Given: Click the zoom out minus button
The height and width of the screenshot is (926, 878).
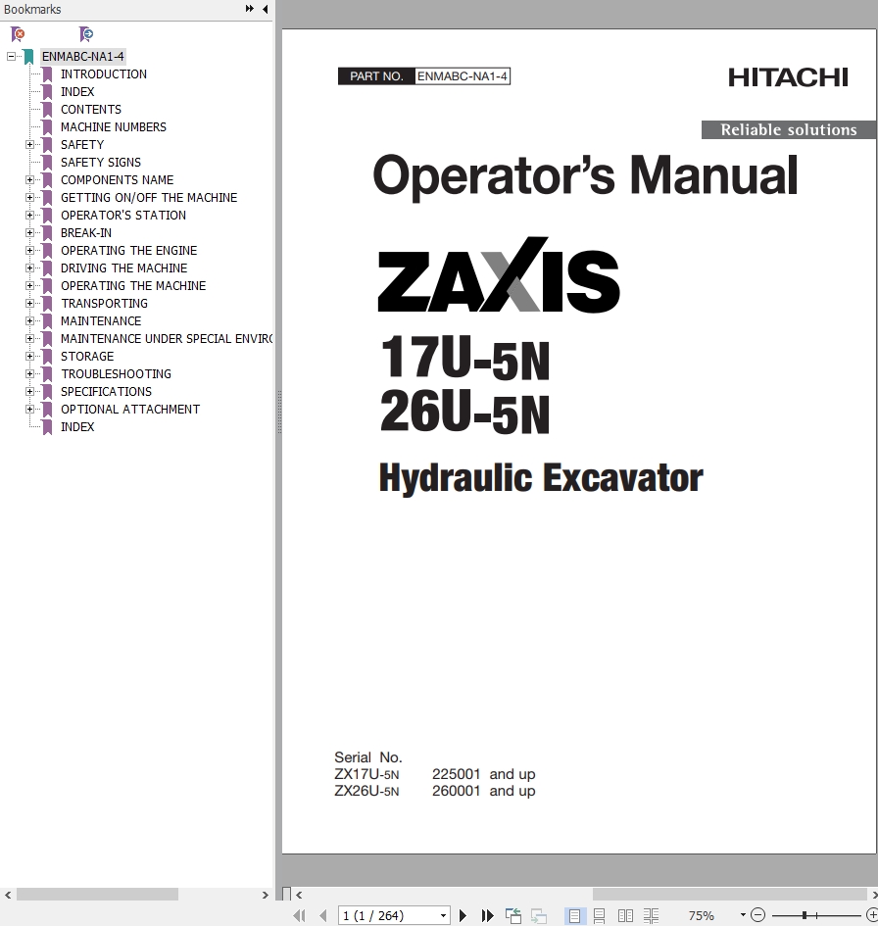Looking at the screenshot, I should click(x=757, y=915).
